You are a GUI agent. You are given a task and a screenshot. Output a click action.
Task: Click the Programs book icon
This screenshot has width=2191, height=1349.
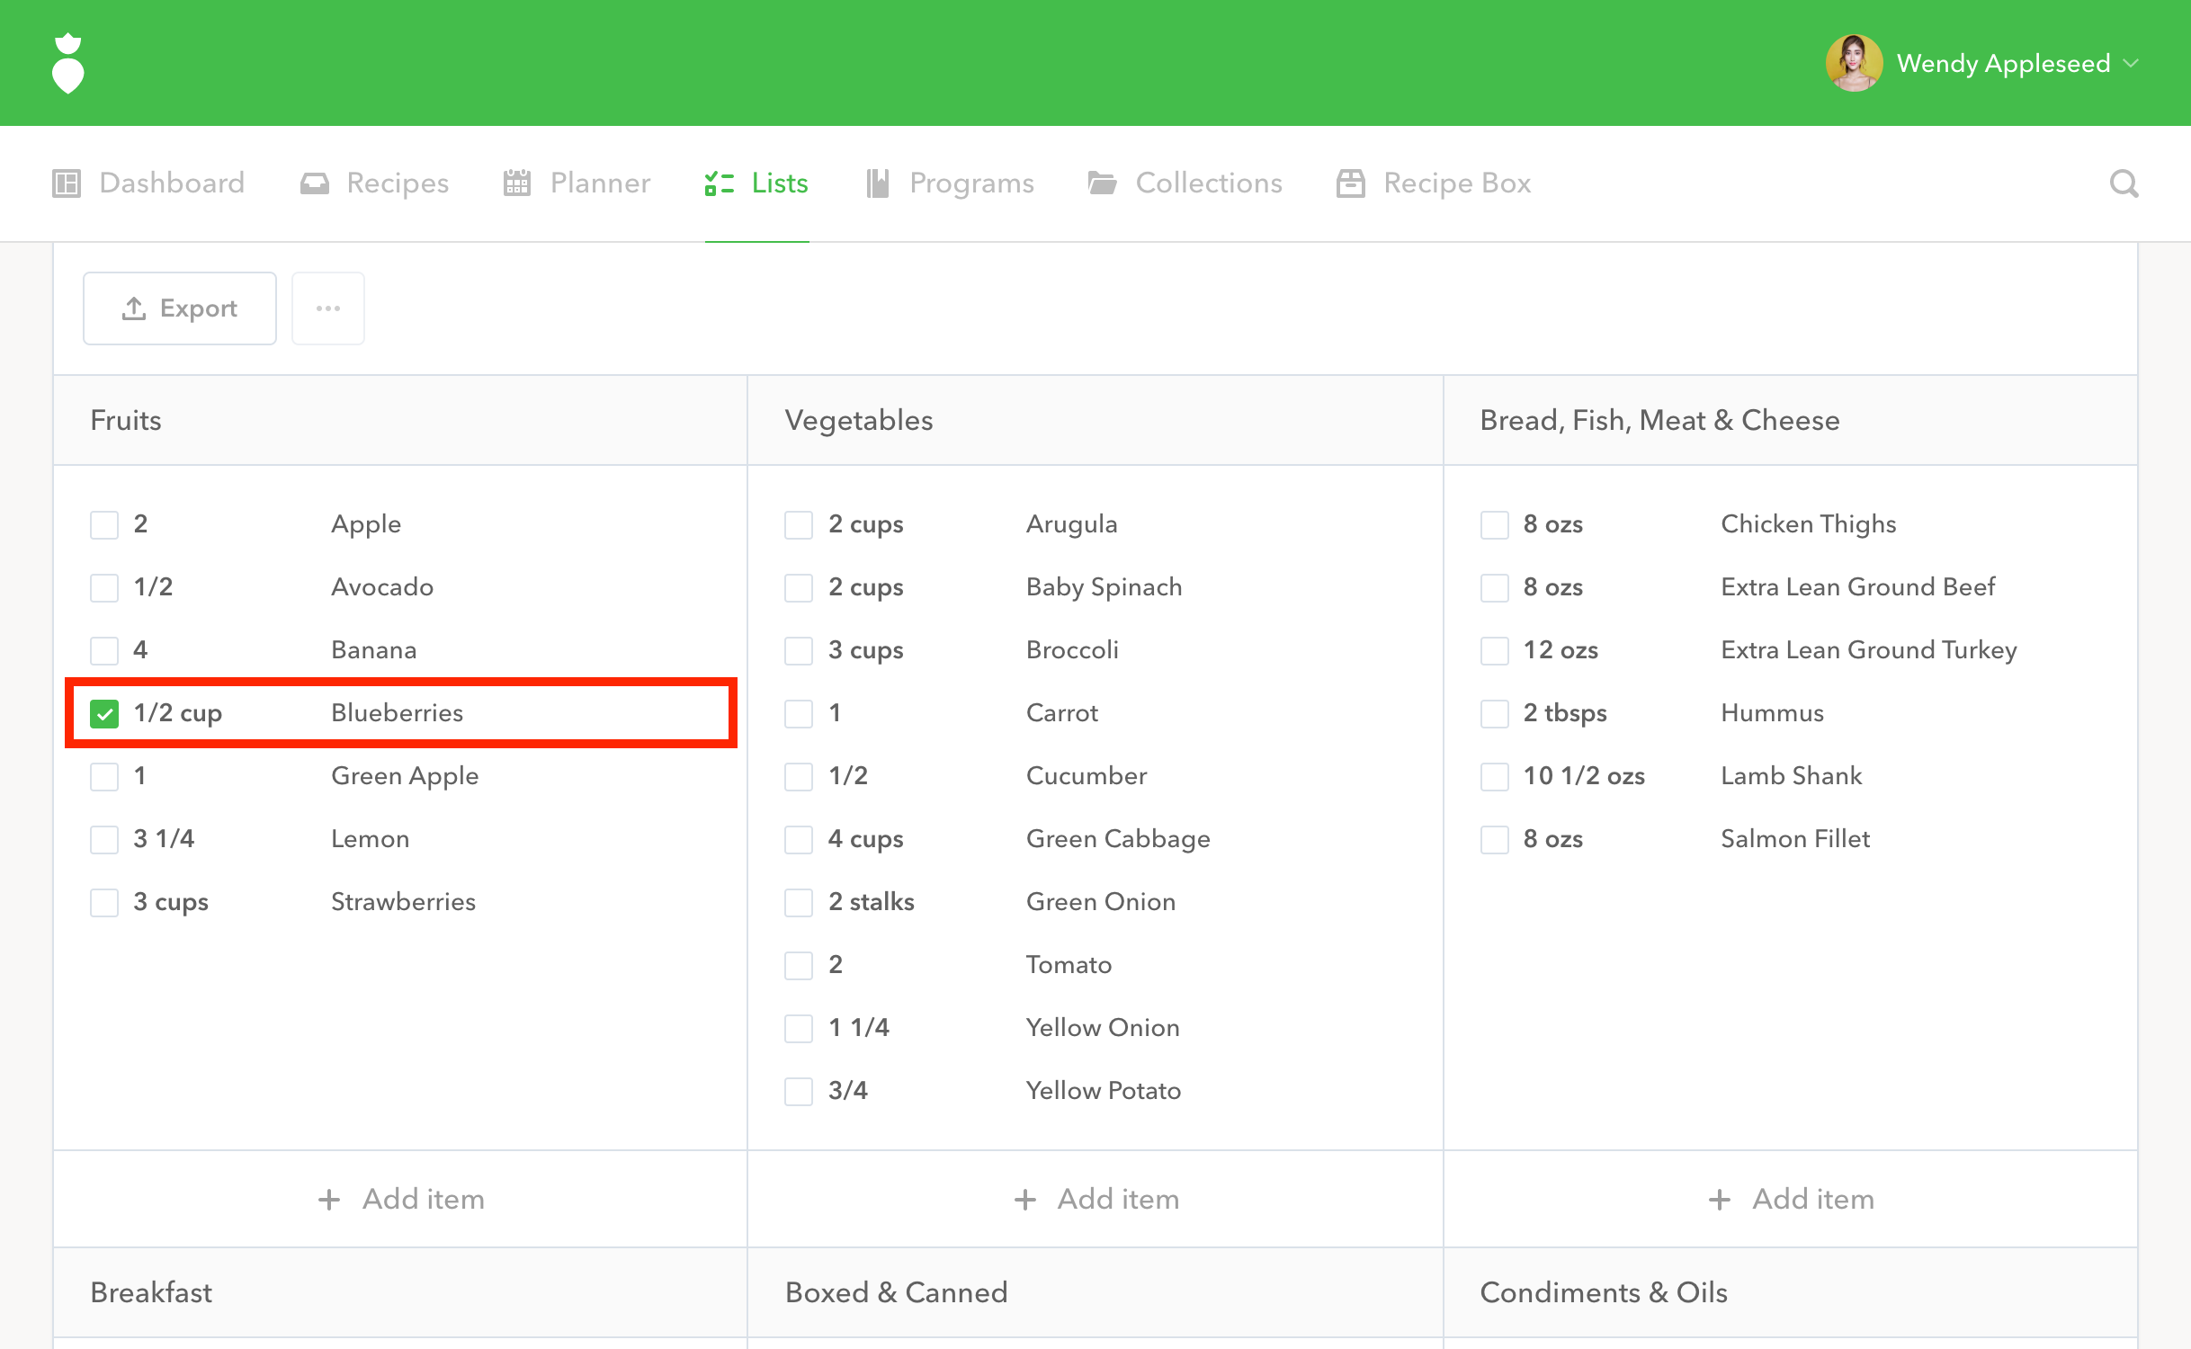(877, 183)
